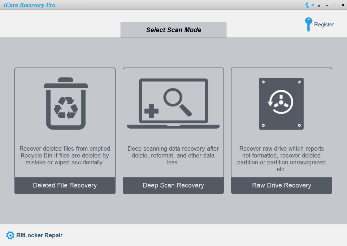Image resolution: width=347 pixels, height=246 pixels.
Task: Launch Raw Drive Recovery
Action: point(281,185)
